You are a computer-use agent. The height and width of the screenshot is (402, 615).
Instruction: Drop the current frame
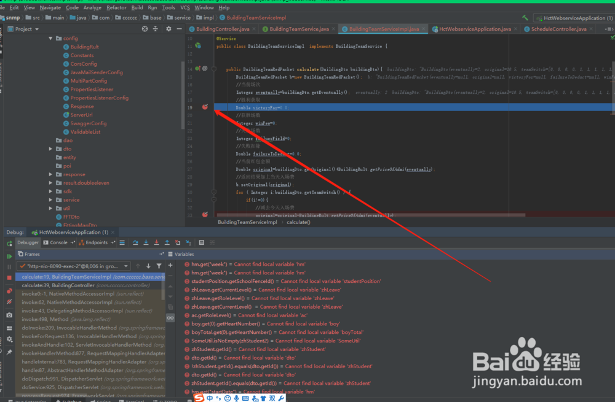coord(178,242)
